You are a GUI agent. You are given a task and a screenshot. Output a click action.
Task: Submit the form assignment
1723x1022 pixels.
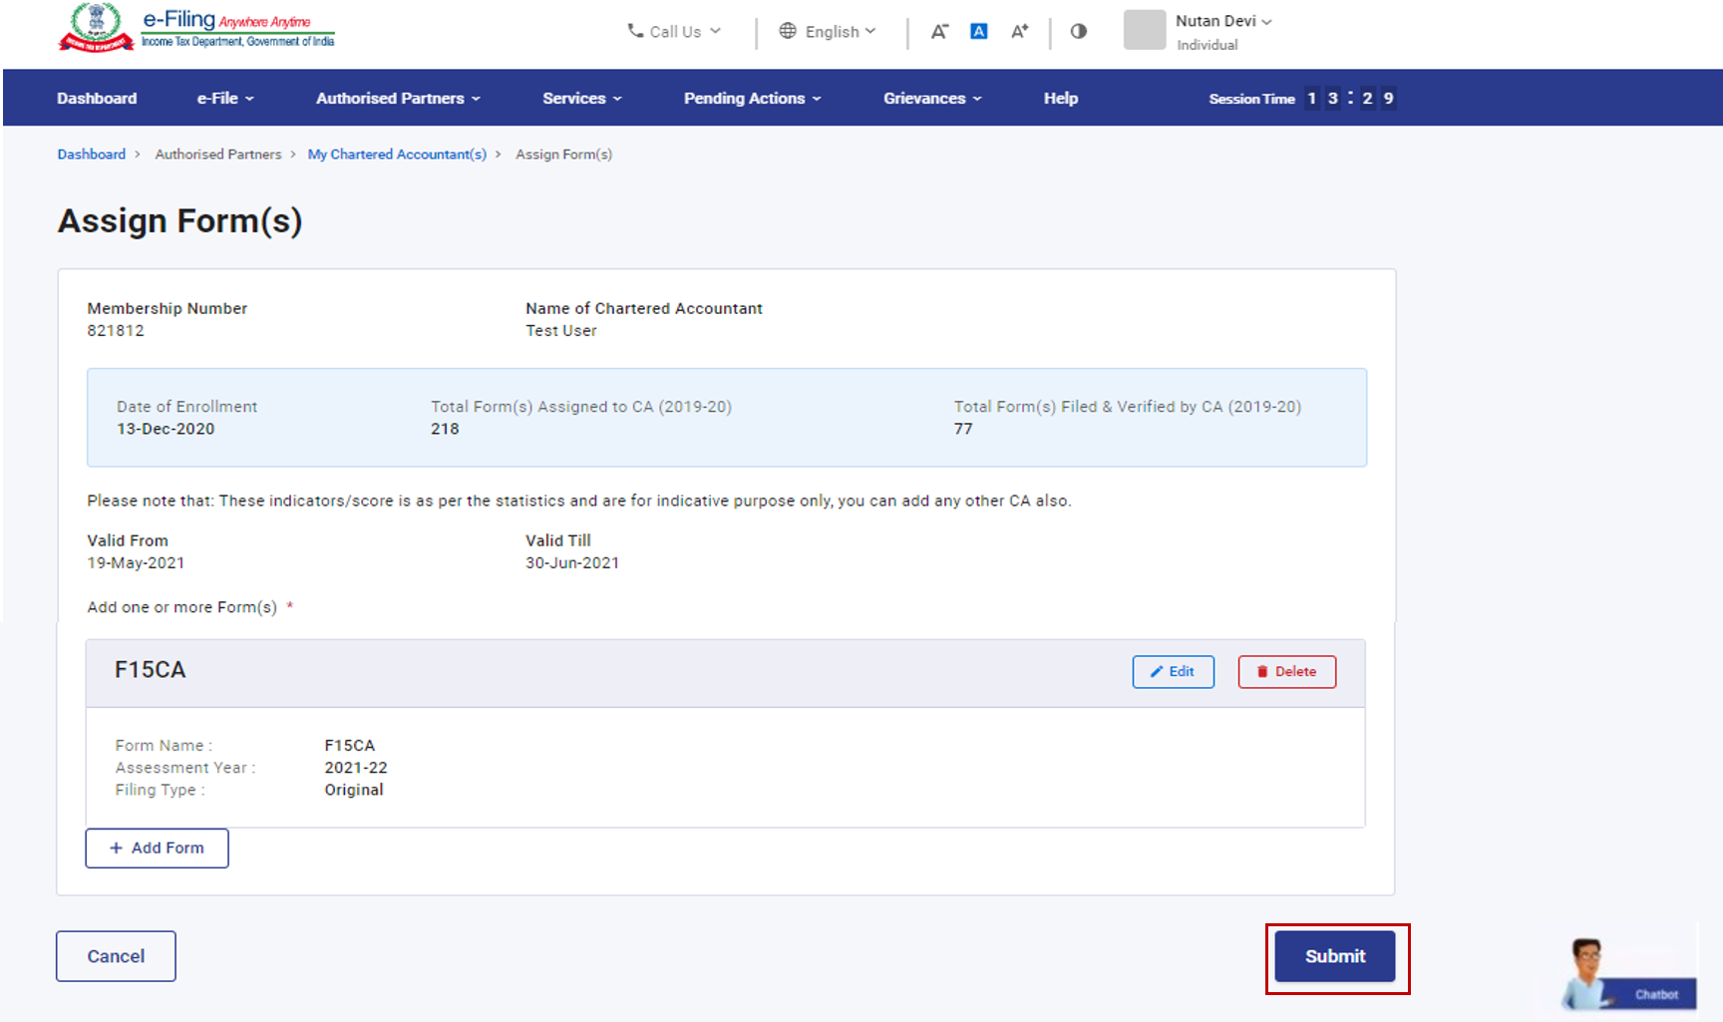tap(1334, 956)
